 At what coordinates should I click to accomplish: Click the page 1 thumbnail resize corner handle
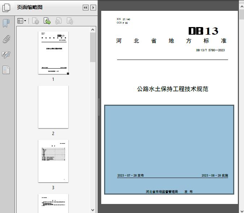click(x=68, y=74)
